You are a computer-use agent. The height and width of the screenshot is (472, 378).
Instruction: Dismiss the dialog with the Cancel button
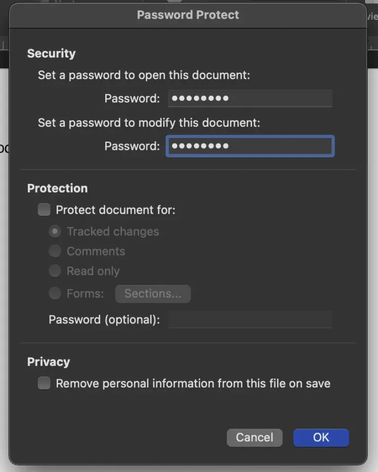[254, 438]
